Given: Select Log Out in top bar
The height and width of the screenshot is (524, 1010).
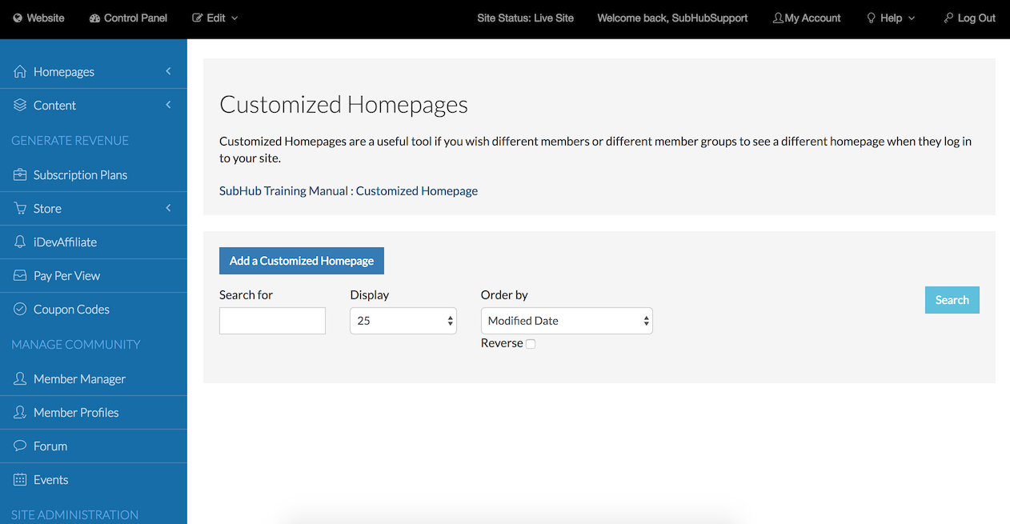Looking at the screenshot, I should coord(970,18).
